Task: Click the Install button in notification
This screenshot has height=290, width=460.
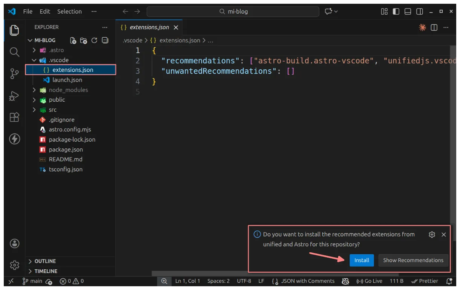Action: [362, 260]
